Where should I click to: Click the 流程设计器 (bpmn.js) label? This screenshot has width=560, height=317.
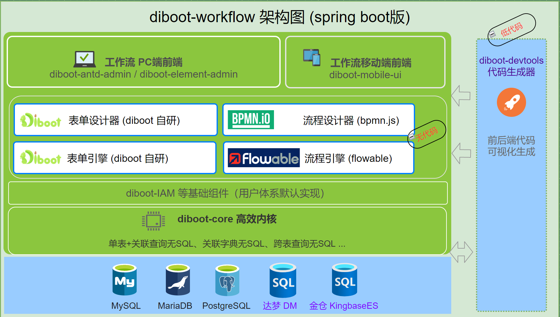tap(351, 120)
